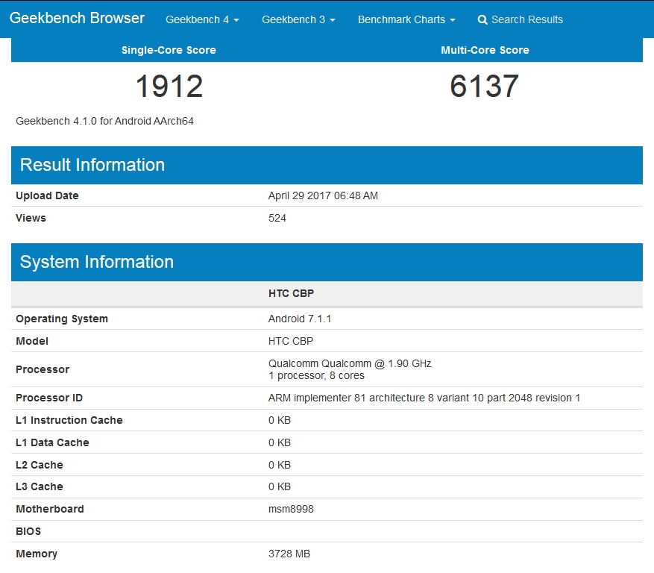Select the L2 Cache 0 KB value
This screenshot has width=654, height=573.
(x=280, y=465)
